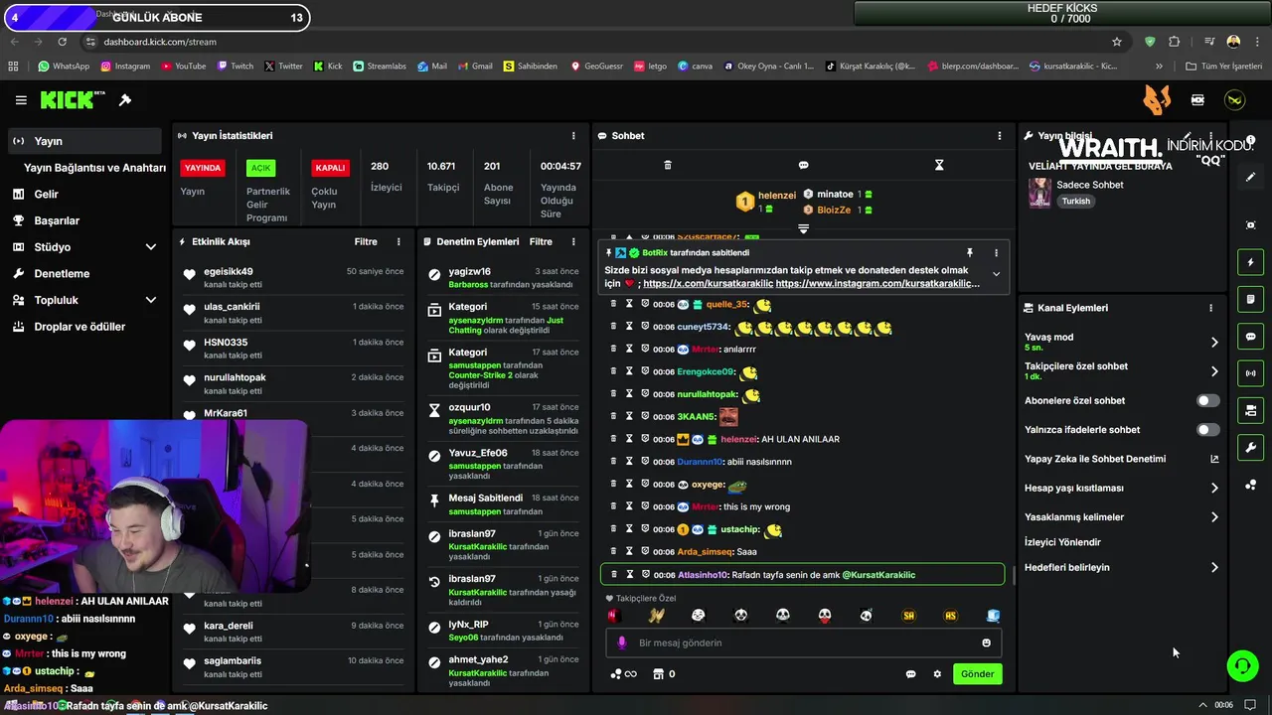This screenshot has height=715, width=1272.
Task: Click the wrench icon in right sidebar
Action: [x=1251, y=448]
